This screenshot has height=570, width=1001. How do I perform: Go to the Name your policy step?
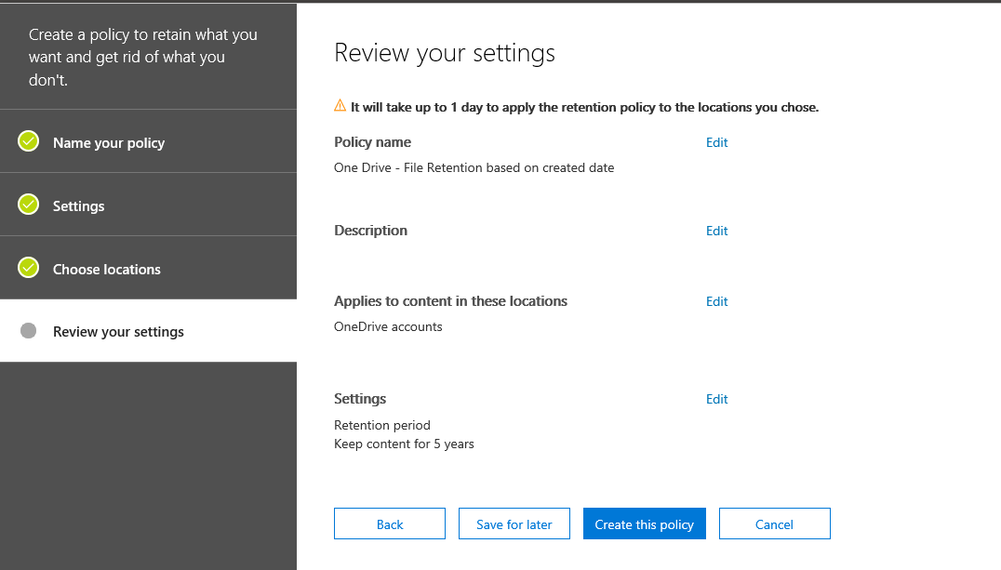coord(108,143)
